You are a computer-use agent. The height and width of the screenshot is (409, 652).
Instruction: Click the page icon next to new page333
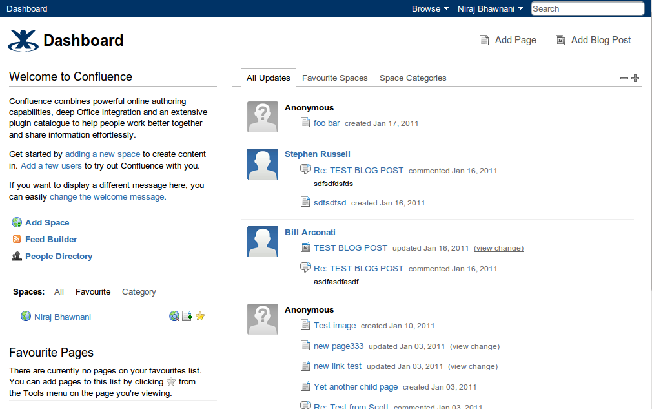[x=305, y=345]
